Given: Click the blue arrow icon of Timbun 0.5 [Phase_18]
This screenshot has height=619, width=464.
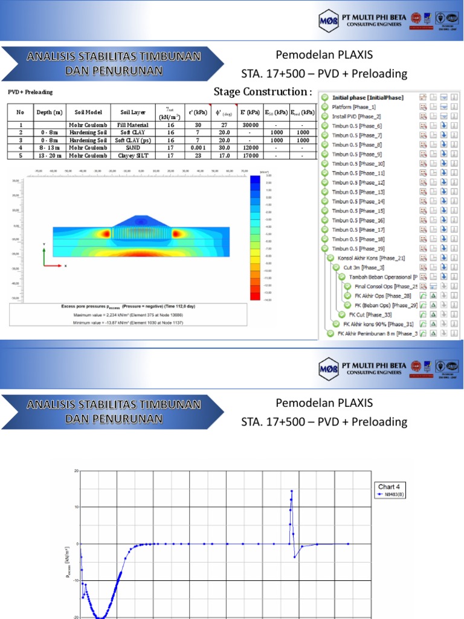Looking at the screenshot, I should pos(443,239).
